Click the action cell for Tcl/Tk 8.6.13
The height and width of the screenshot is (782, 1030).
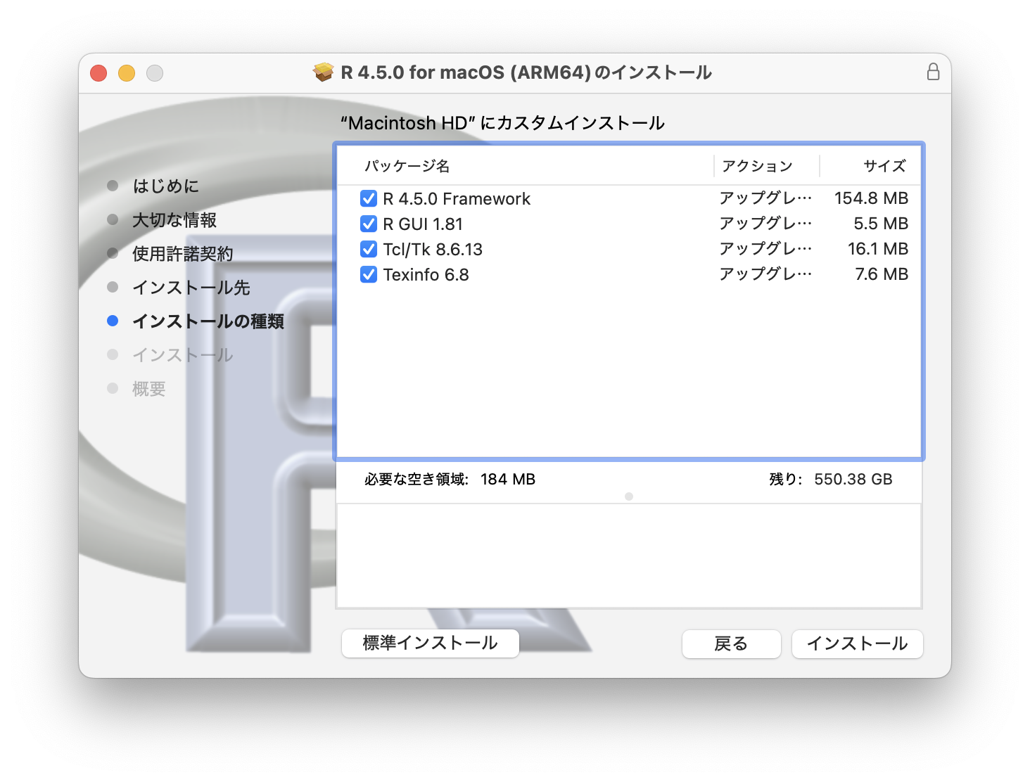point(765,249)
